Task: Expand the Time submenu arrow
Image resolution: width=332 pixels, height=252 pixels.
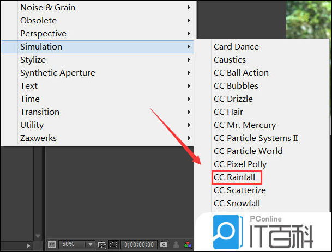Action: coord(189,99)
